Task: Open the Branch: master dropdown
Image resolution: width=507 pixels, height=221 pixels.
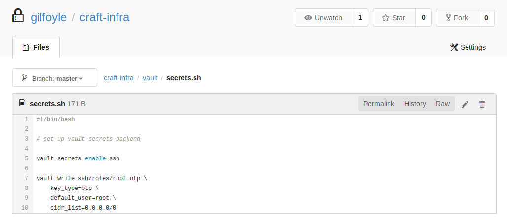Action: point(55,78)
